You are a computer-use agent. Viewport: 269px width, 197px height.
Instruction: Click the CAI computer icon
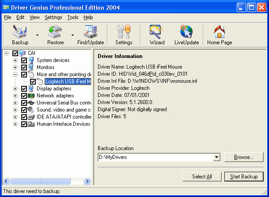click(x=22, y=53)
